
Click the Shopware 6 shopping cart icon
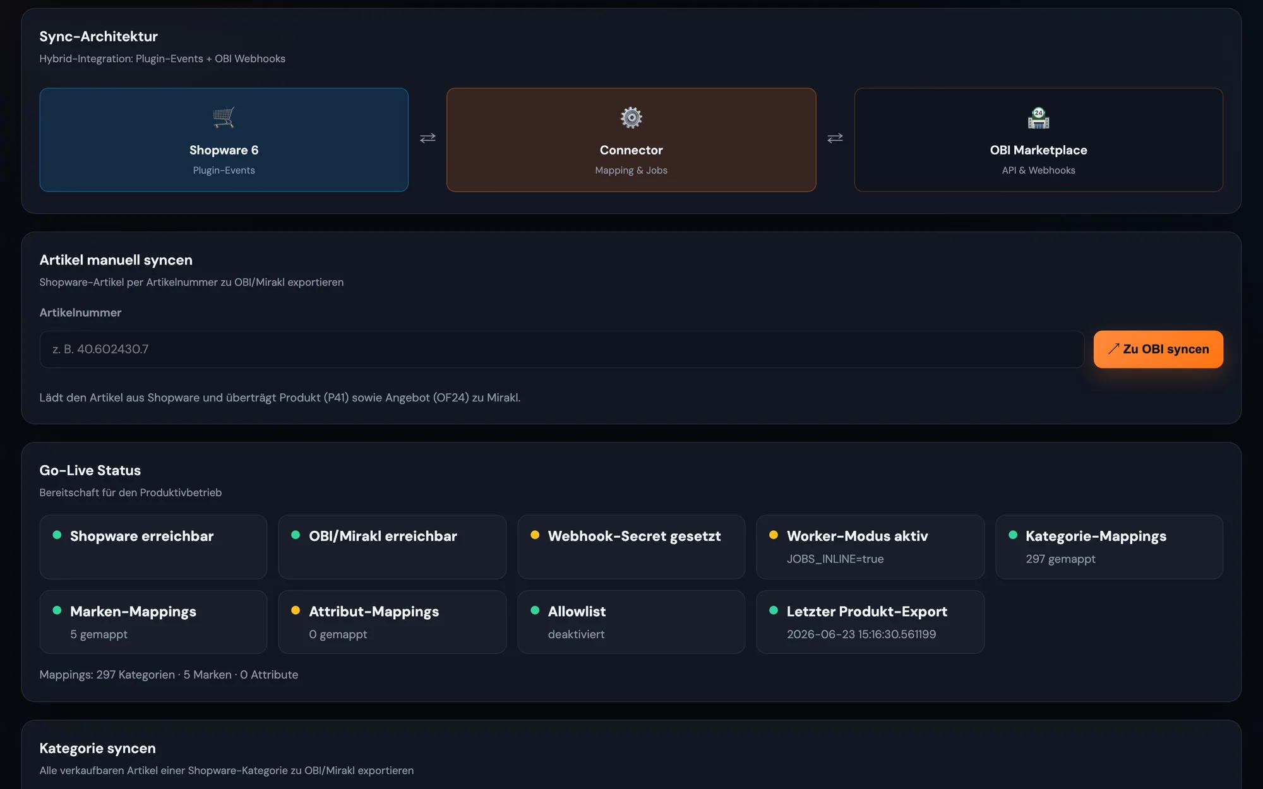click(x=224, y=117)
